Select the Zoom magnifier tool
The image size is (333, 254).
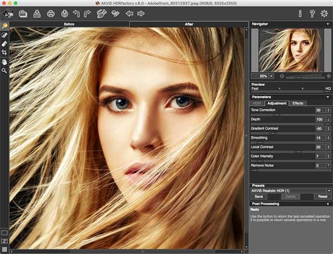[5, 70]
